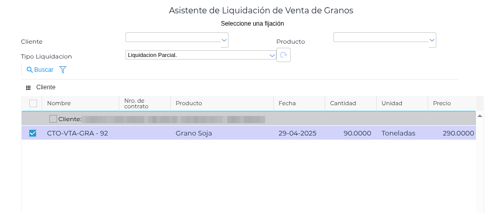
Task: Expand the Tipo Liquidacion dropdown
Action: tap(273, 55)
